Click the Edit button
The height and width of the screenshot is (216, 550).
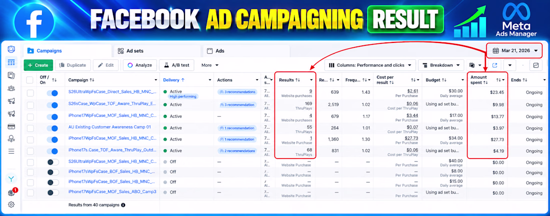[x=105, y=65]
